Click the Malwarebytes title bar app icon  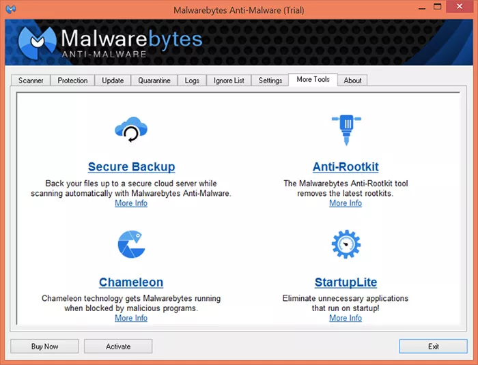coord(11,9)
